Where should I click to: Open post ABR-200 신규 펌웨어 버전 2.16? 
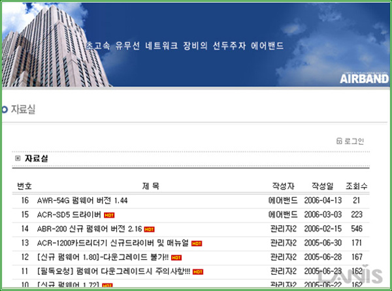(90, 229)
